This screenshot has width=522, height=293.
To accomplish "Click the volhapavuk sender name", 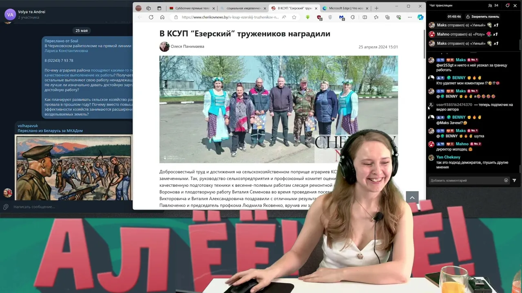I will coord(28,126).
